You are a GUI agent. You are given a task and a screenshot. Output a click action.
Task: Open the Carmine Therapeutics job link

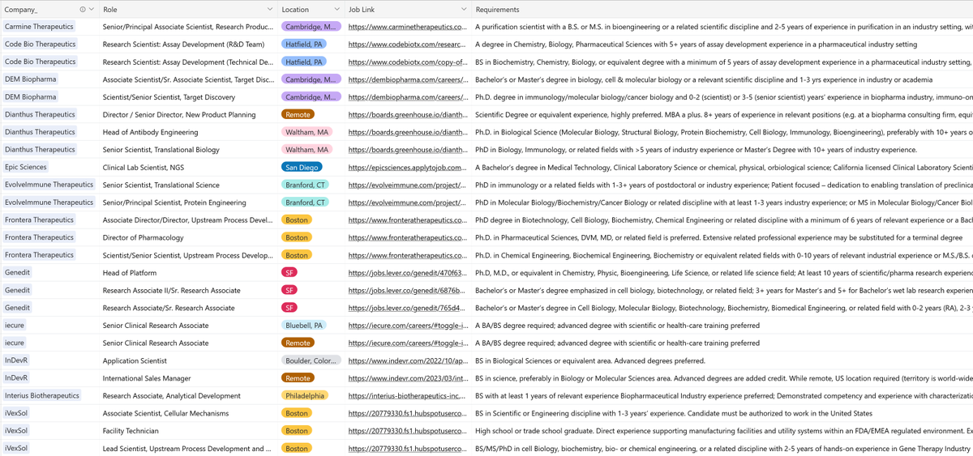click(x=408, y=27)
